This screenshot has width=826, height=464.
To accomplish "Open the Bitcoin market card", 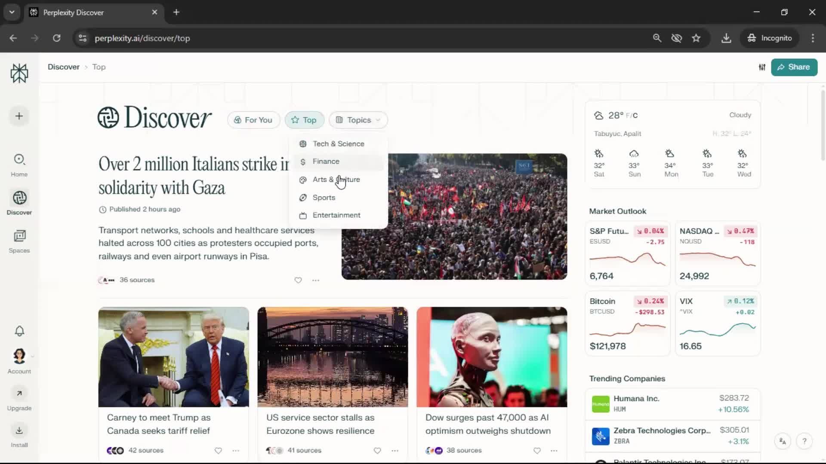I will tap(627, 324).
